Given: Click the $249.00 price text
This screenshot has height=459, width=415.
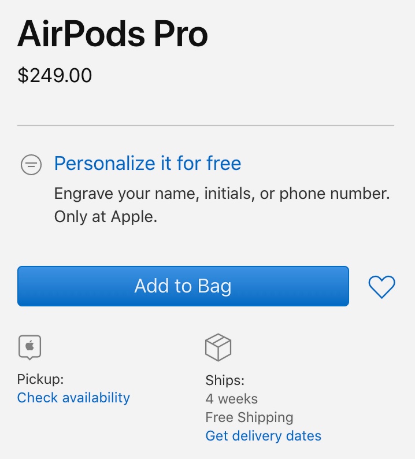Looking at the screenshot, I should click(55, 76).
